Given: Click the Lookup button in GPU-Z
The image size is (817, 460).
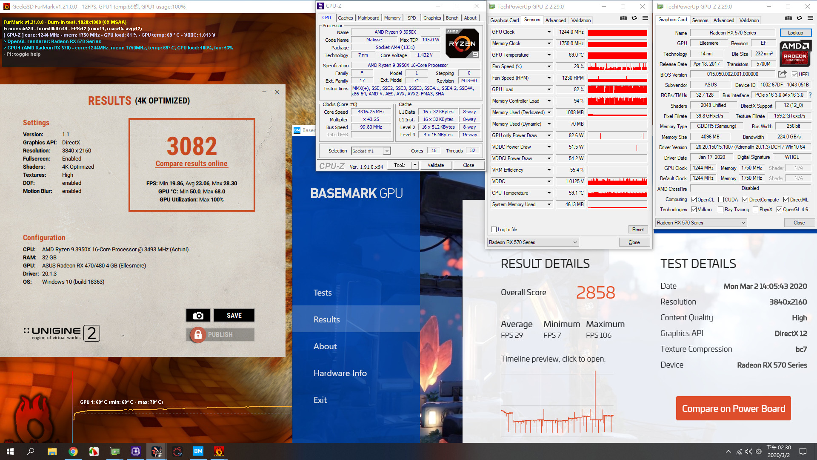Looking at the screenshot, I should [795, 33].
